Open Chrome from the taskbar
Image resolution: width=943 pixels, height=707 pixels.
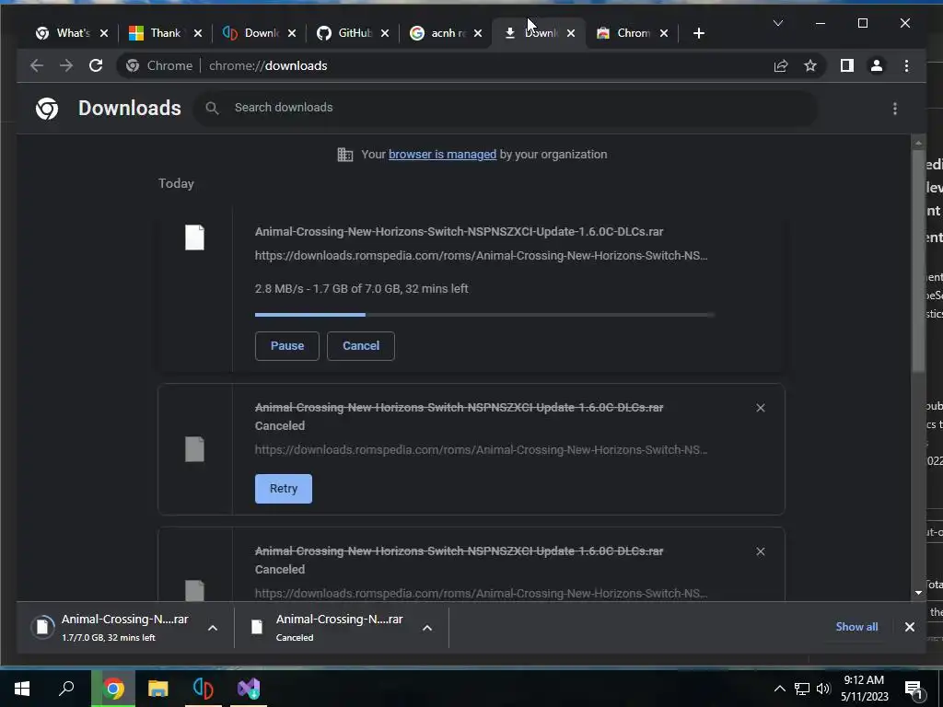(x=113, y=689)
